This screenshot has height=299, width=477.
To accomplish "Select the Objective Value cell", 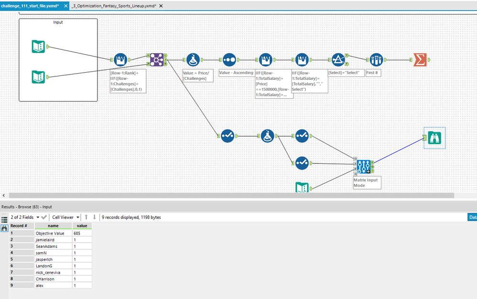I will pos(53,233).
